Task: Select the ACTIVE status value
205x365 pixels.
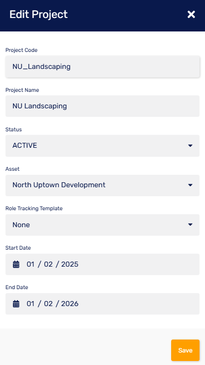Action: tap(24, 145)
